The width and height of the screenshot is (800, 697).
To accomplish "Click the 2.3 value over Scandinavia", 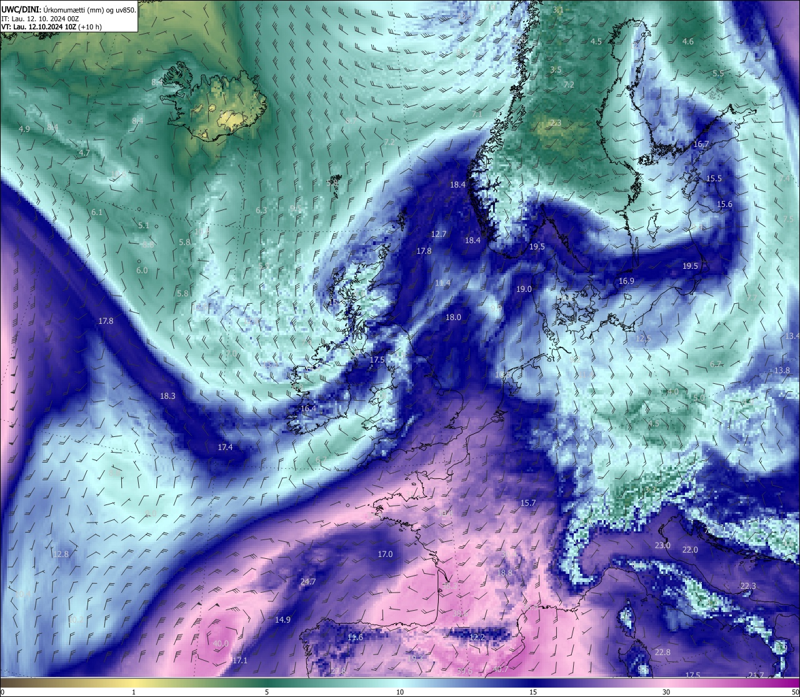I will pyautogui.click(x=556, y=123).
